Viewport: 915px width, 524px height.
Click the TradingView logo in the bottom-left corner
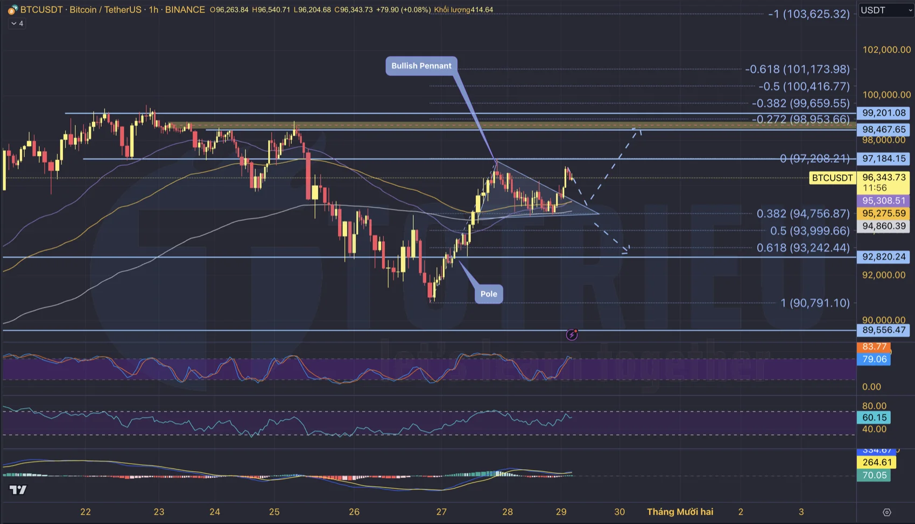pos(18,490)
